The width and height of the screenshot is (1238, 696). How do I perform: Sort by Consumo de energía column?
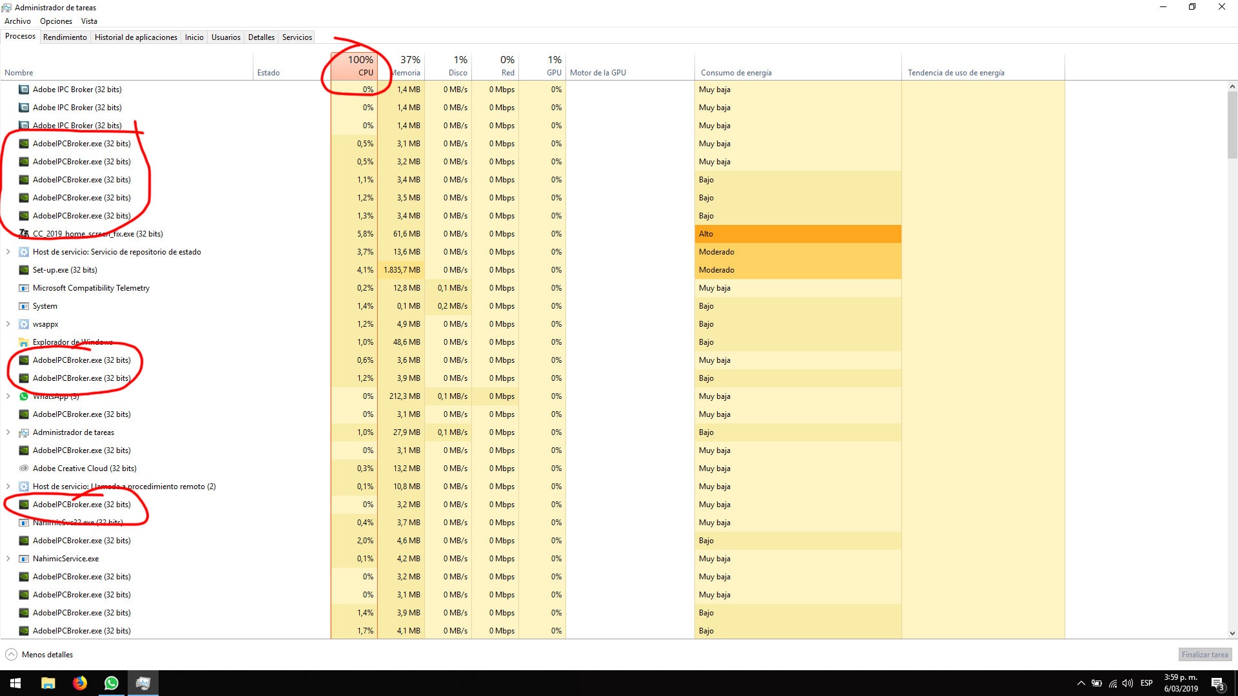pyautogui.click(x=798, y=66)
